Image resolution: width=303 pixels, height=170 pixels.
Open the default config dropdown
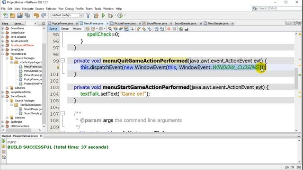tap(81, 15)
